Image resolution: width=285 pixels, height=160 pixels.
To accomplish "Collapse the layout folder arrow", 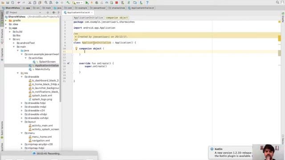I will coord(22,122).
